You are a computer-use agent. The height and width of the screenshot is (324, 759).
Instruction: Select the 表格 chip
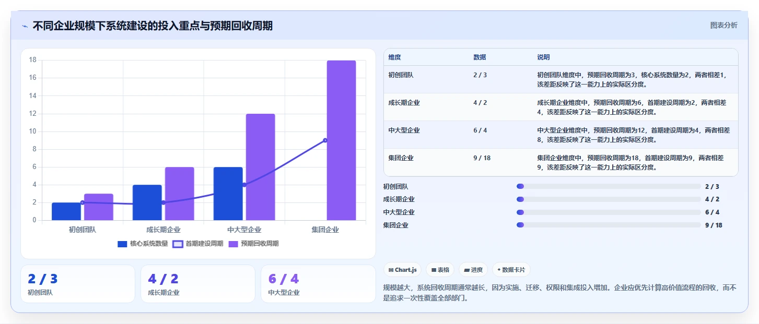(440, 270)
